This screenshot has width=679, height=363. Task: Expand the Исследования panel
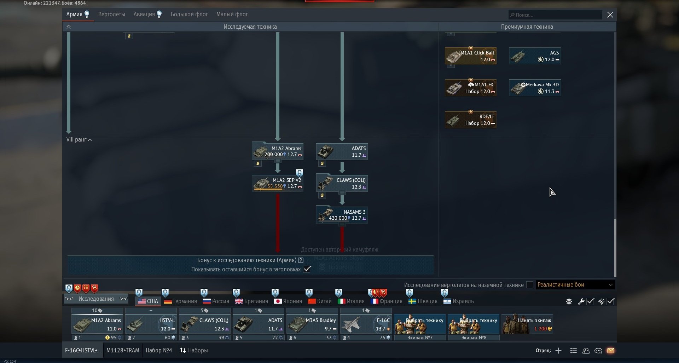click(x=96, y=299)
